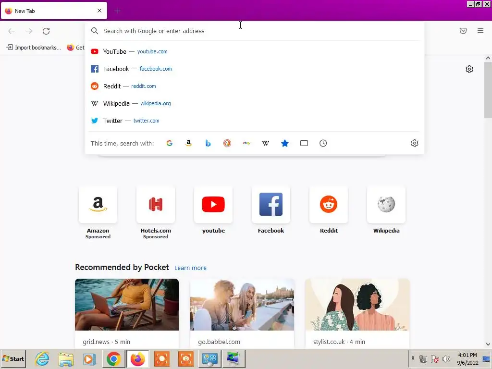The width and height of the screenshot is (492, 369).
Task: Click the address bar search field
Action: pyautogui.click(x=255, y=31)
